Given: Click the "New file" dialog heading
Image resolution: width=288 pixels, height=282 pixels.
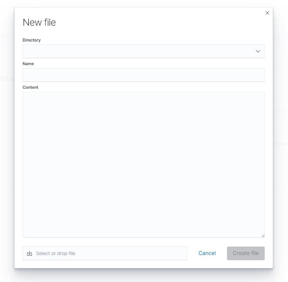Looking at the screenshot, I should [x=39, y=23].
